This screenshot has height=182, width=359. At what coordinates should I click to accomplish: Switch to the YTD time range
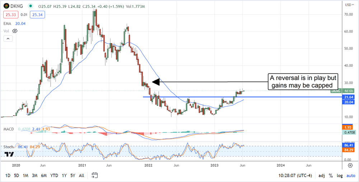tap(54, 176)
